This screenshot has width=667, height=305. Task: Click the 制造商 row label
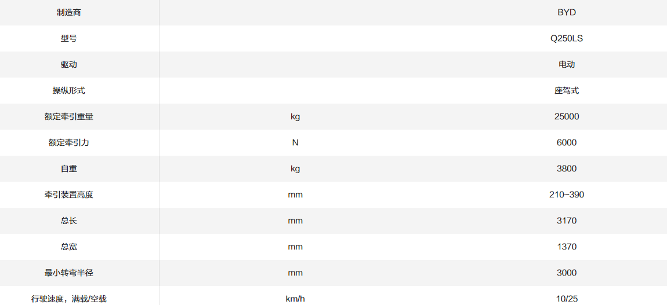pos(69,12)
